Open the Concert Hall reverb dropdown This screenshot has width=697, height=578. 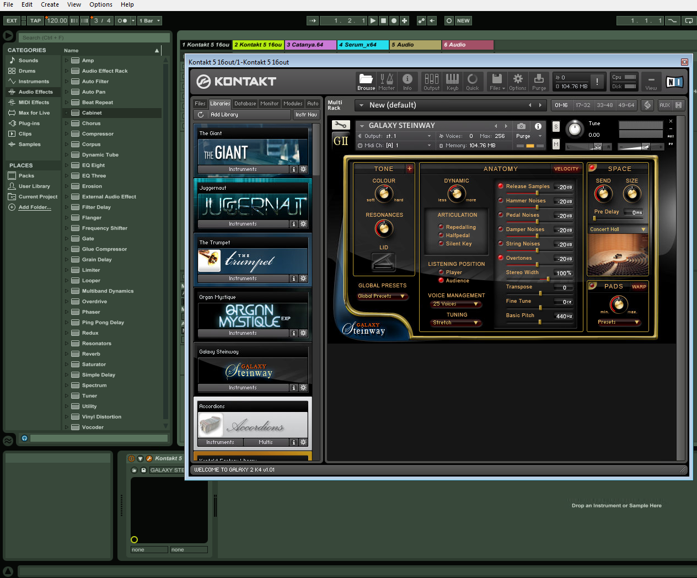(618, 229)
